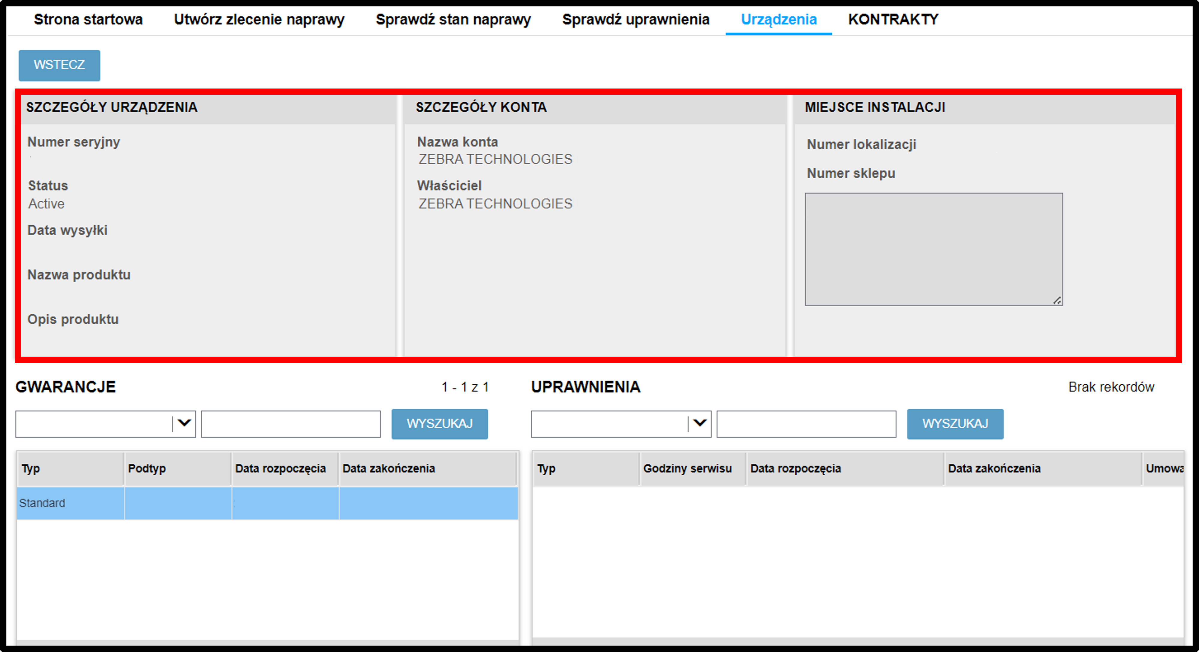Click the WSTECZ back button

click(x=59, y=65)
